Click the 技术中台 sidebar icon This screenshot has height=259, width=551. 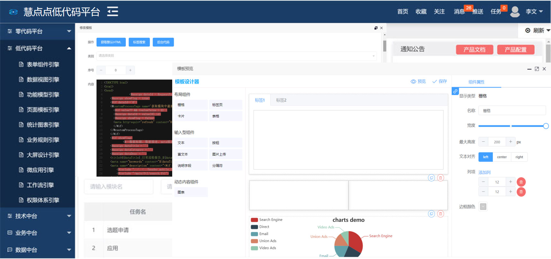(x=10, y=216)
